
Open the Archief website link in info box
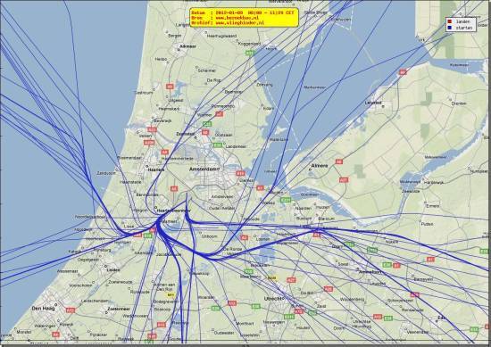click(239, 23)
